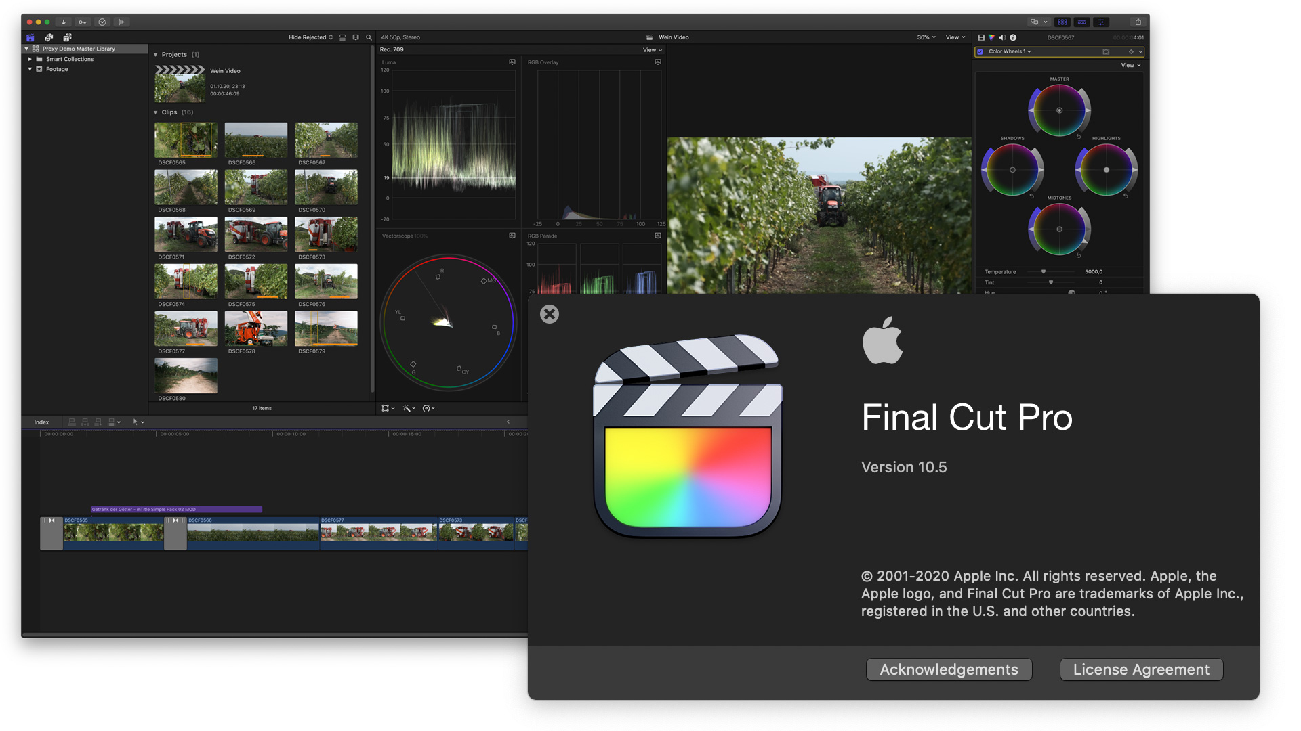Click the Waveform monitor icon
The width and height of the screenshot is (1301, 731).
tap(512, 62)
